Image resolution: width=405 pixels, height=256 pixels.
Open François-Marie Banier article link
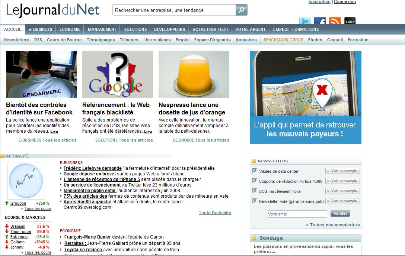point(88,237)
